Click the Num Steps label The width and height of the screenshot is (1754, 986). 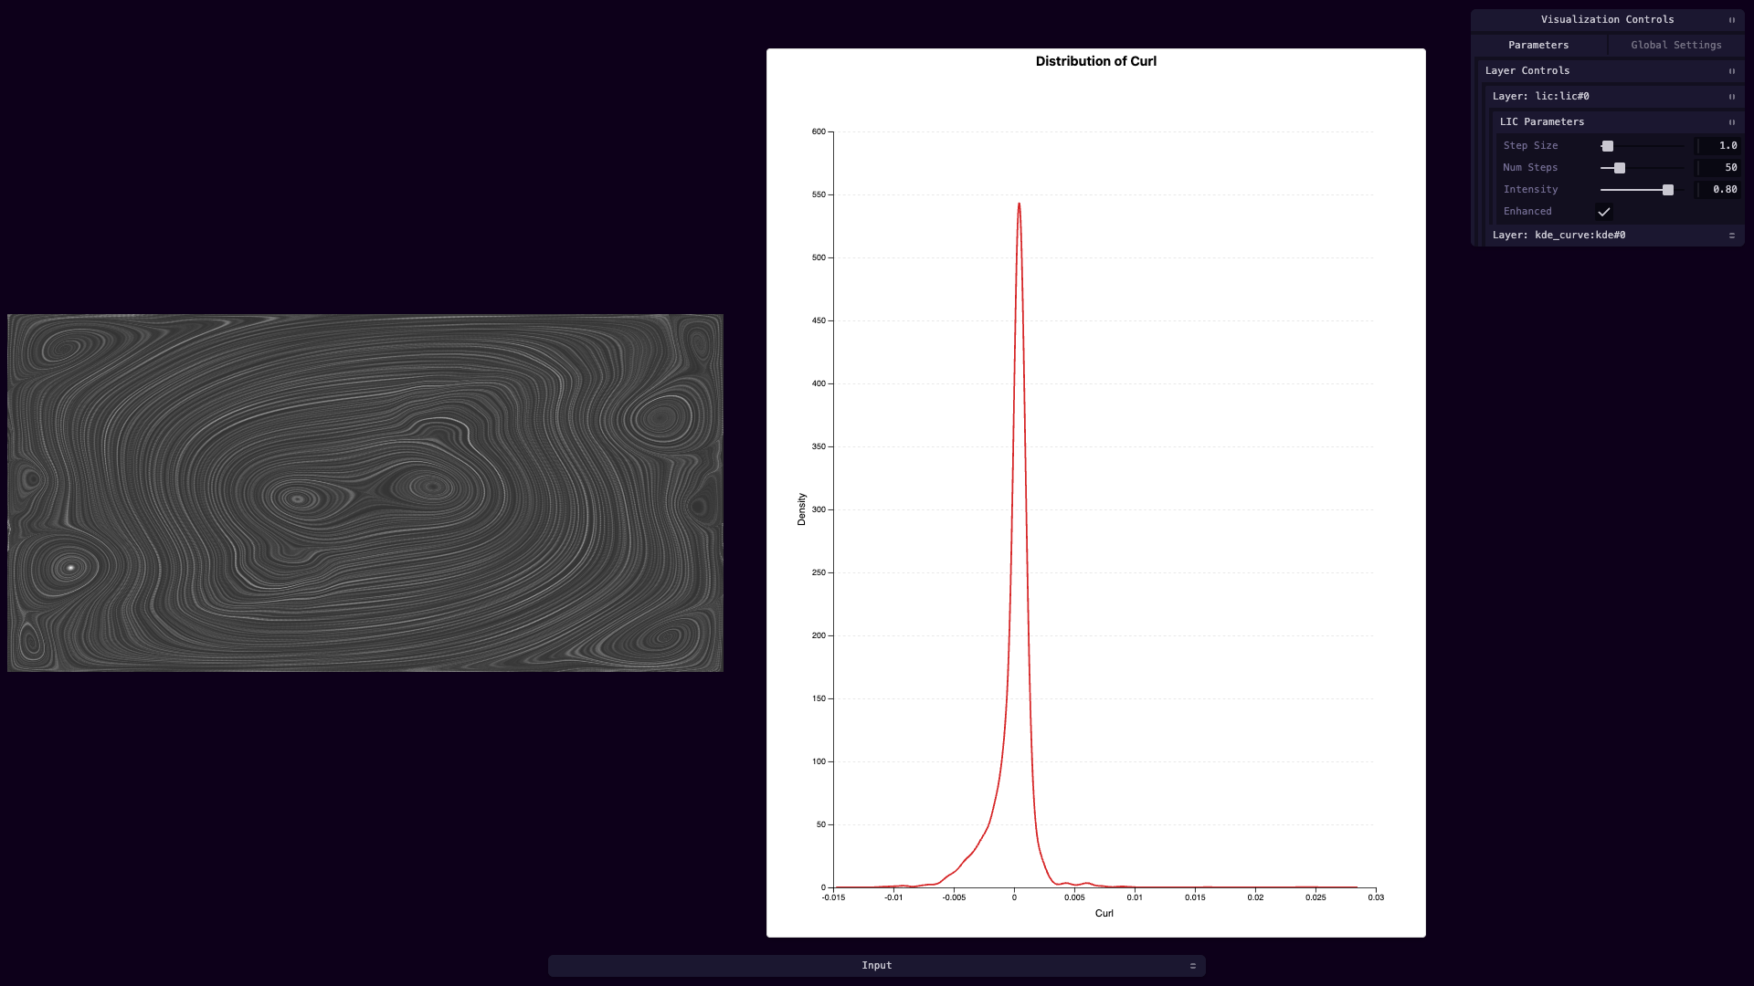click(x=1530, y=168)
